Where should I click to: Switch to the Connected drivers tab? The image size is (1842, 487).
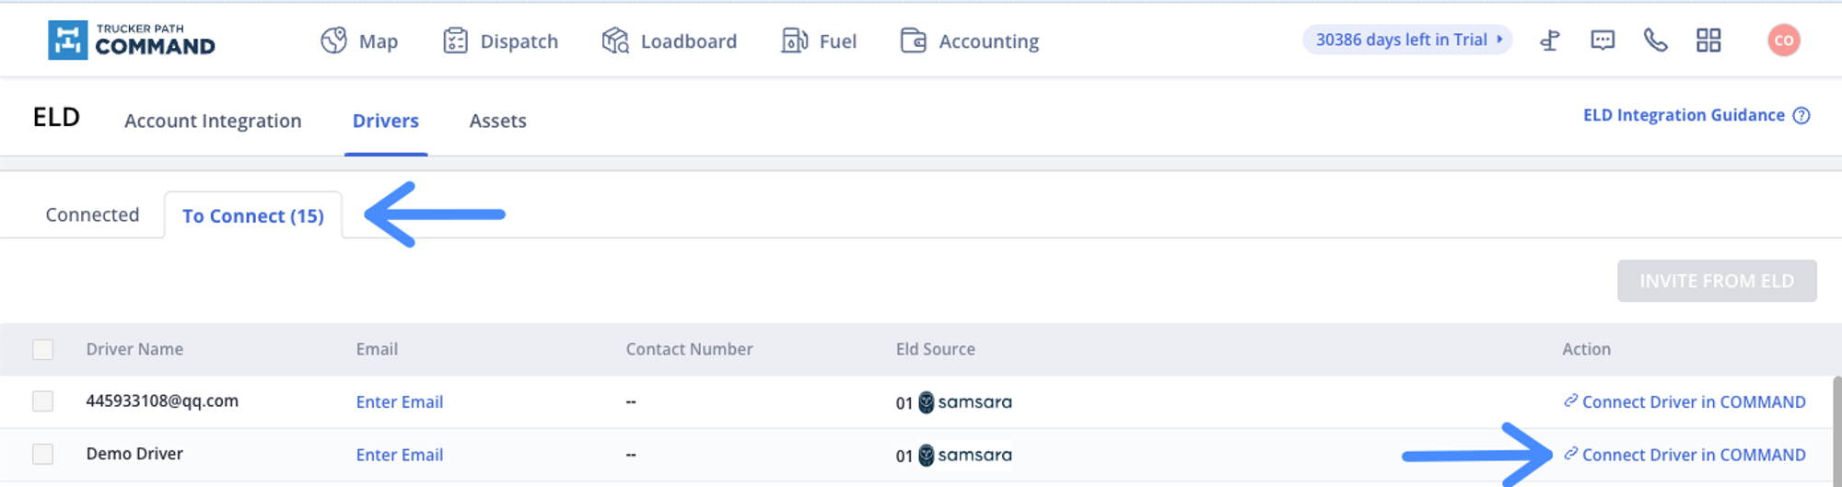(92, 215)
